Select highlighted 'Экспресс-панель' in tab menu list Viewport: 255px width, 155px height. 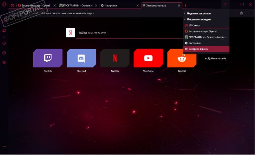(x=206, y=49)
